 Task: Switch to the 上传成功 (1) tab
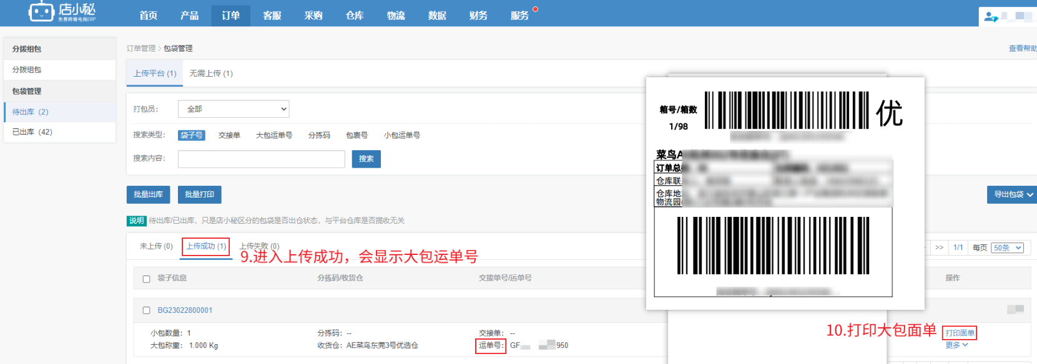point(206,247)
